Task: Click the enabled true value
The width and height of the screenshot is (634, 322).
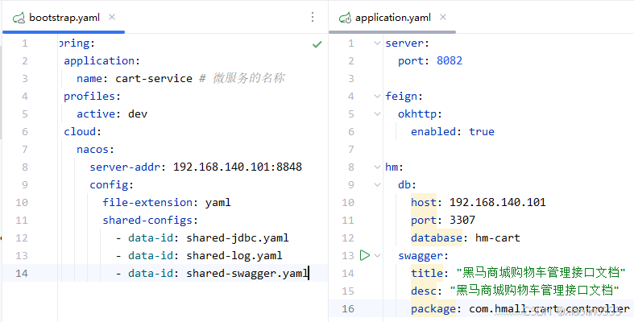Action: (482, 132)
